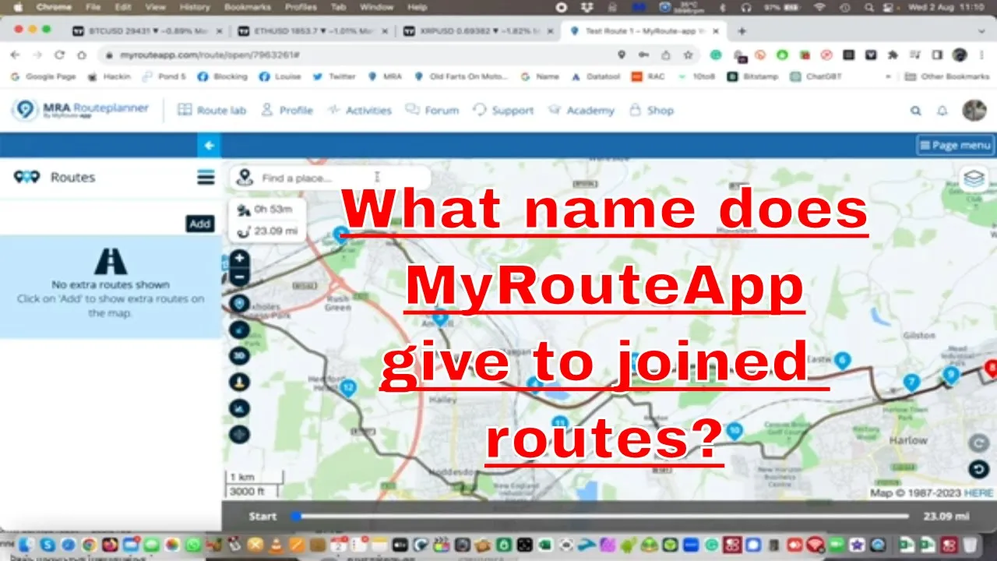Image resolution: width=997 pixels, height=561 pixels.
Task: Open the notifications bell
Action: (x=942, y=111)
